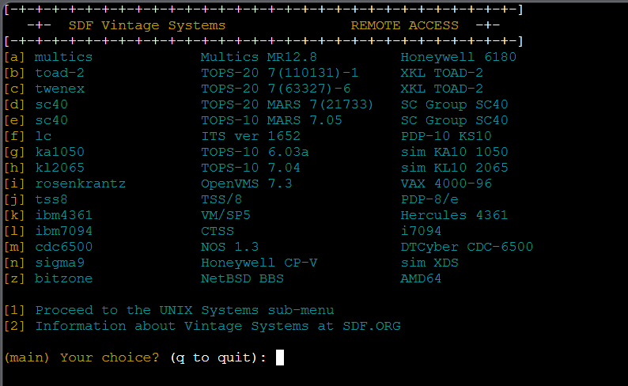Click Proceed to the UNIX Systems sub-menu
Image resolution: width=628 pixels, height=386 pixels.
coord(184,310)
